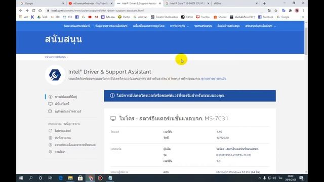Open Windows taskbar search
Viewport: 324px width, 182px height.
31,178
